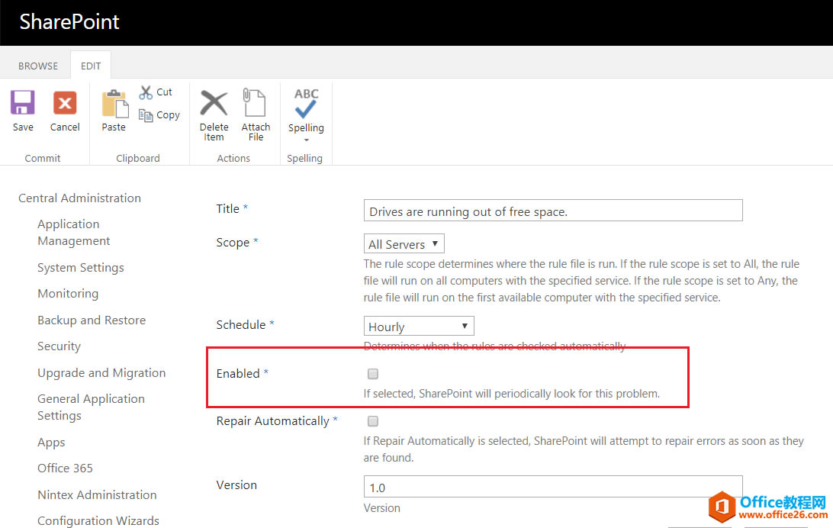Image resolution: width=833 pixels, height=528 pixels.
Task: Click the SharePoint logo in the black header
Action: click(x=69, y=22)
